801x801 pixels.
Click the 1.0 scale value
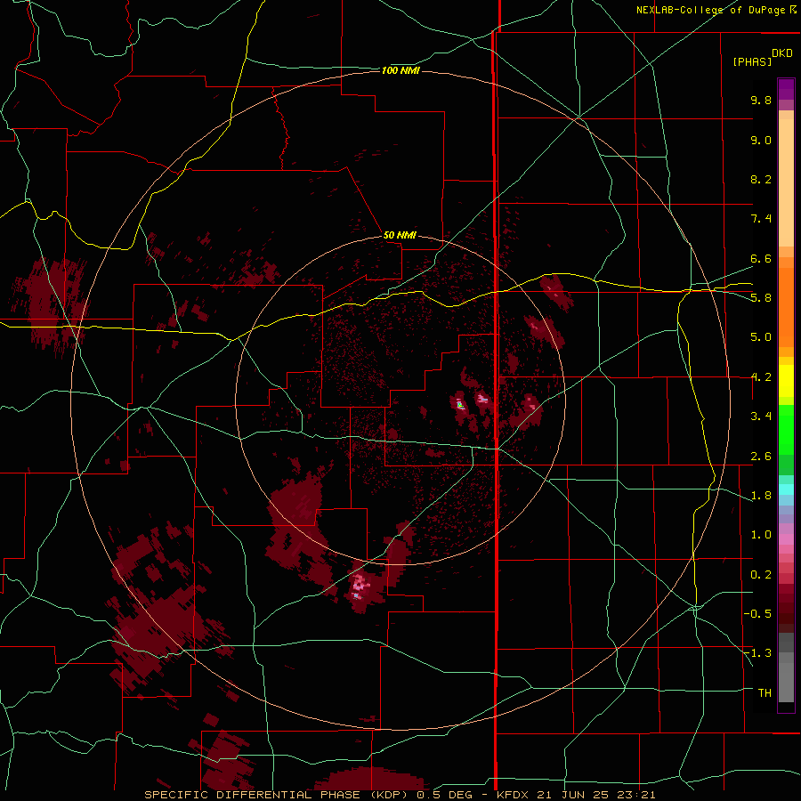click(x=761, y=535)
